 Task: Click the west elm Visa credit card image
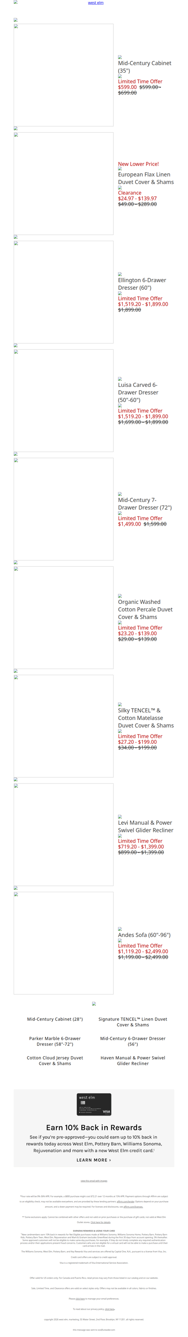point(94,1104)
